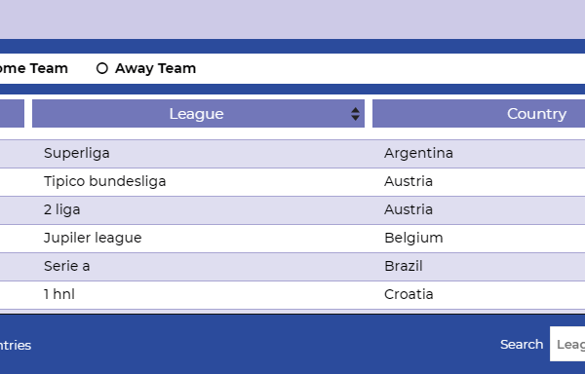Sort by League column arrows icon
The height and width of the screenshot is (374, 585).
[x=355, y=114]
